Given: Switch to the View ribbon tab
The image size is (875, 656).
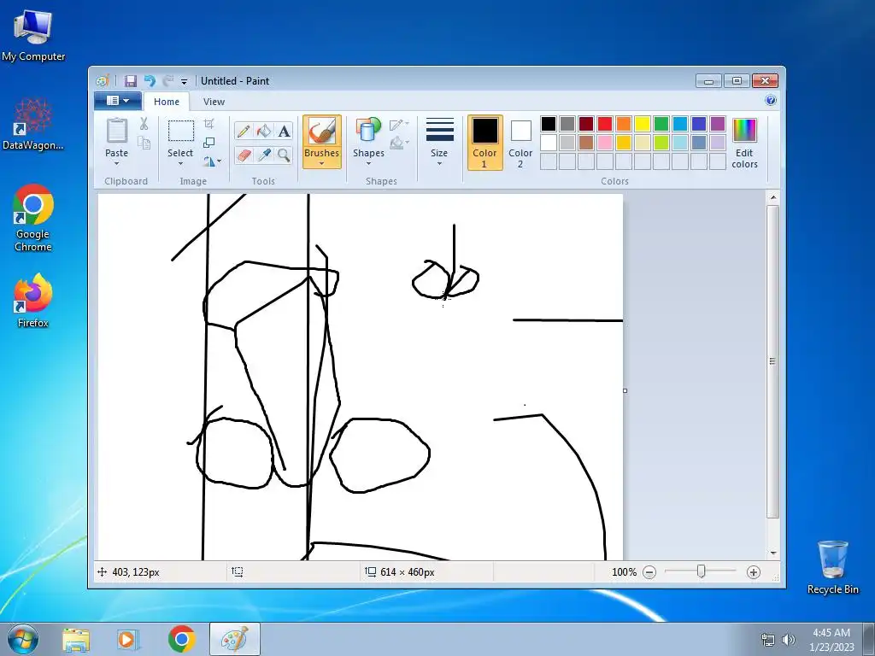Looking at the screenshot, I should pyautogui.click(x=214, y=102).
